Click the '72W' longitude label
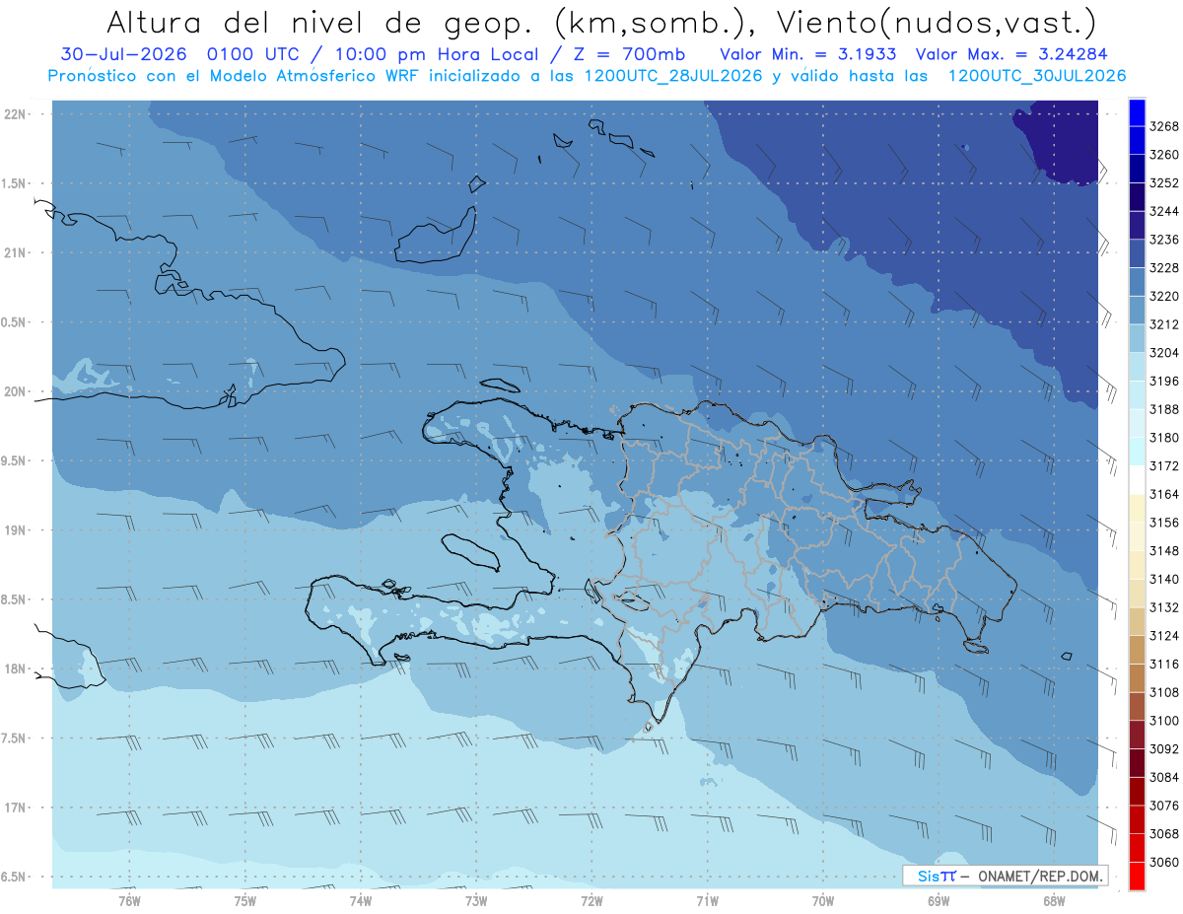 tap(591, 901)
